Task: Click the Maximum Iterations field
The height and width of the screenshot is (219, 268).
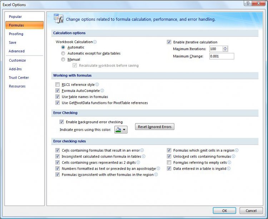Action: 216,49
